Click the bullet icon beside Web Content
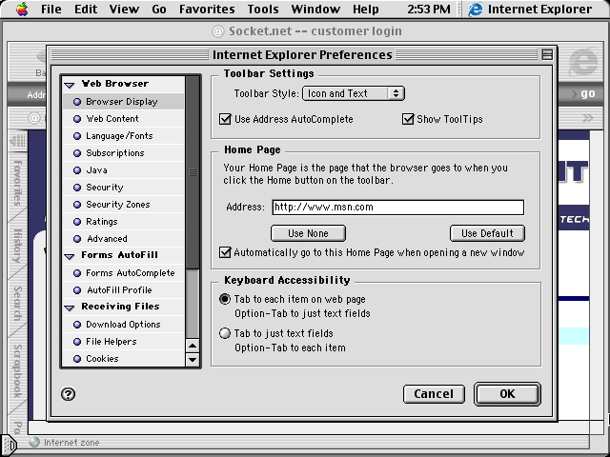This screenshot has height=457, width=610. tap(77, 119)
